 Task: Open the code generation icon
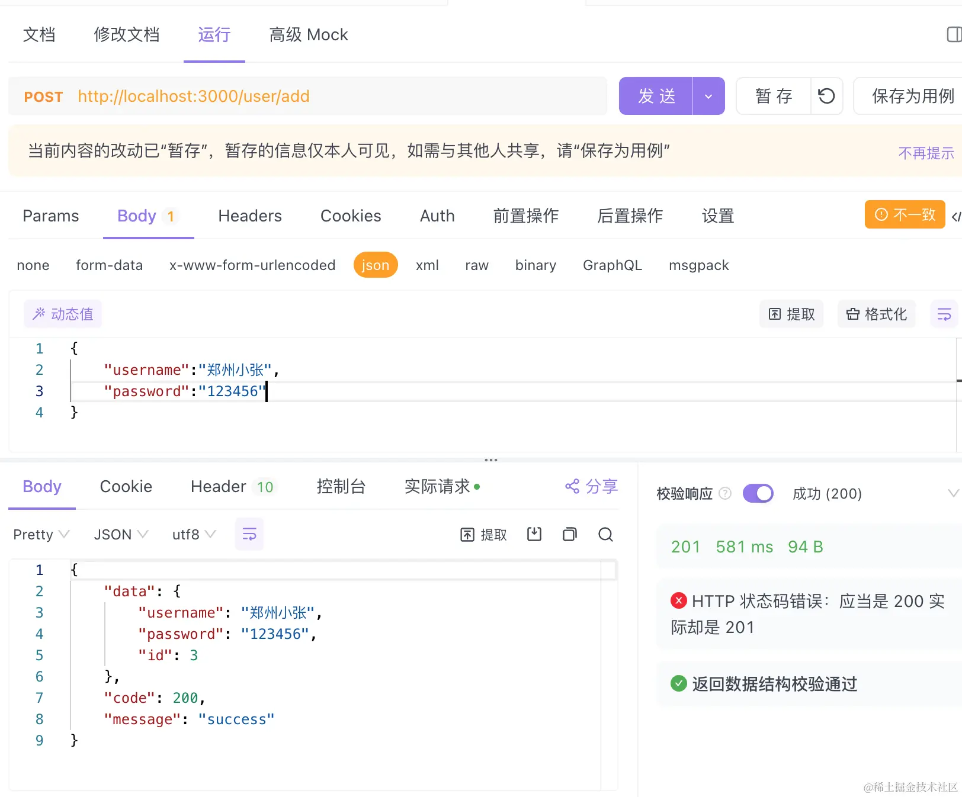(x=956, y=217)
